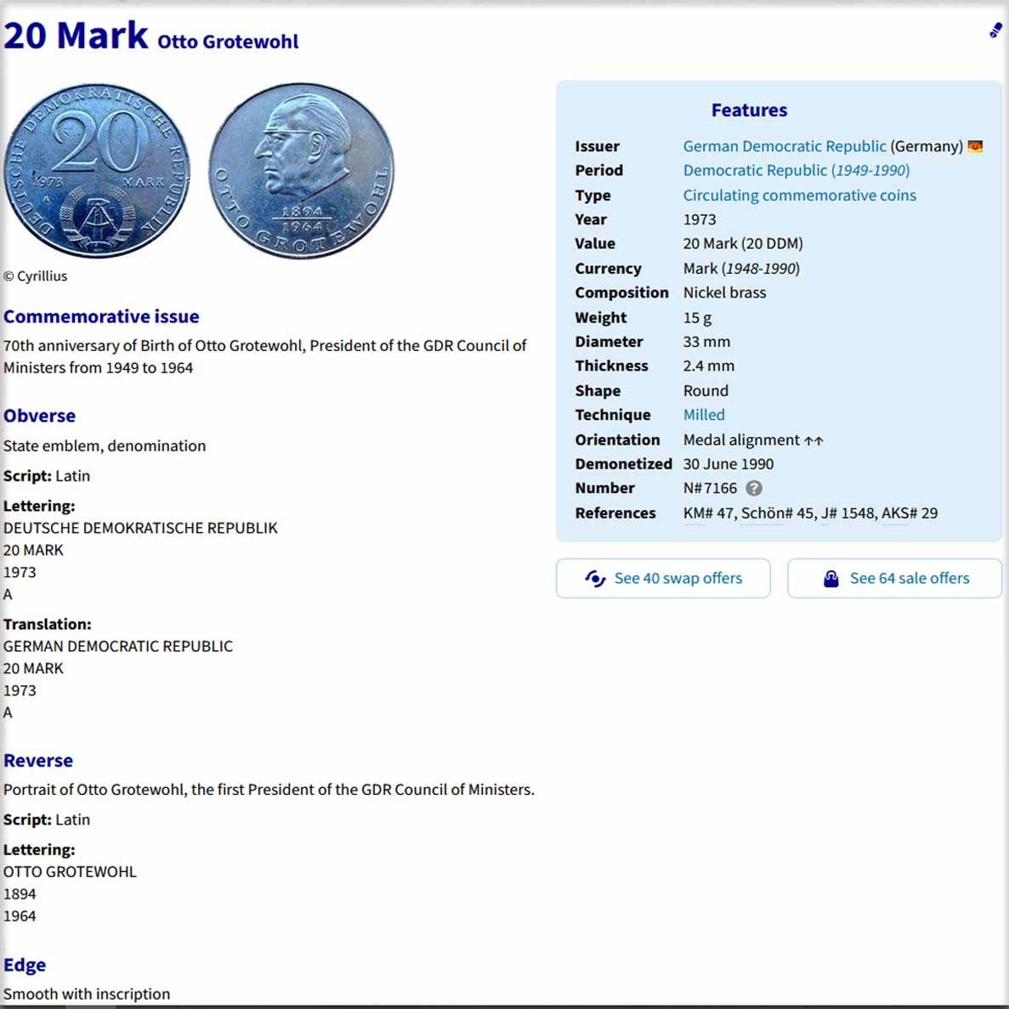
Task: Click the swap arrows icon in swap offers button
Action: coord(595,579)
